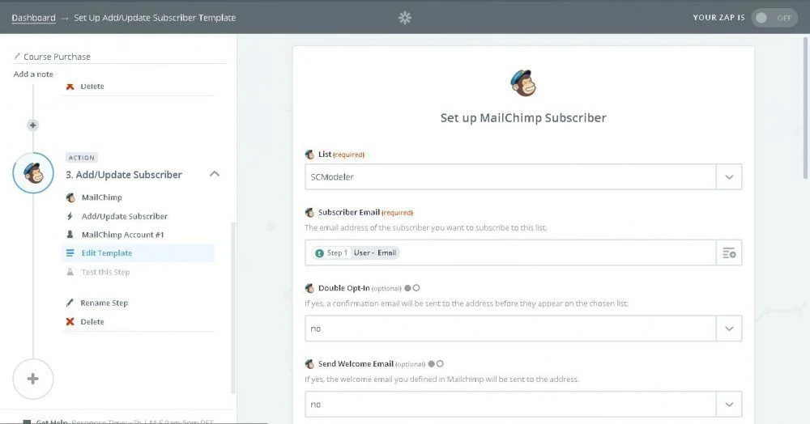The width and height of the screenshot is (810, 424).
Task: Click Rename Step in the sidebar
Action: (x=104, y=303)
